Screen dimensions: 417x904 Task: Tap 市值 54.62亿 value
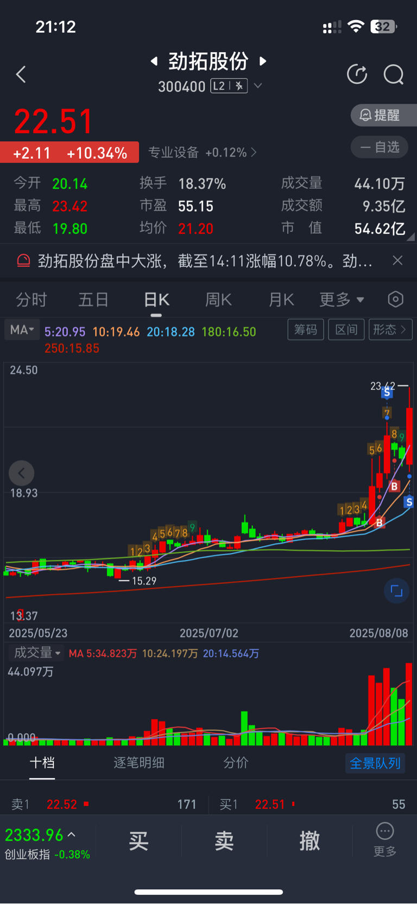380,229
